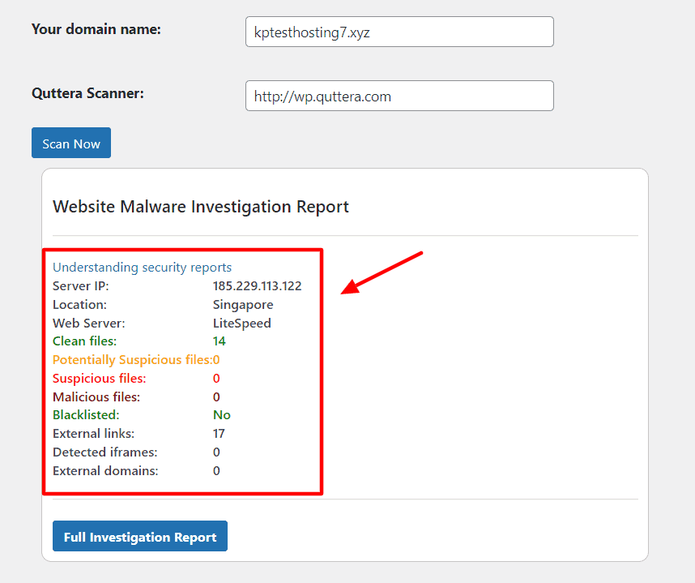The height and width of the screenshot is (583, 695).
Task: Click the External links count 17
Action: coord(219,434)
